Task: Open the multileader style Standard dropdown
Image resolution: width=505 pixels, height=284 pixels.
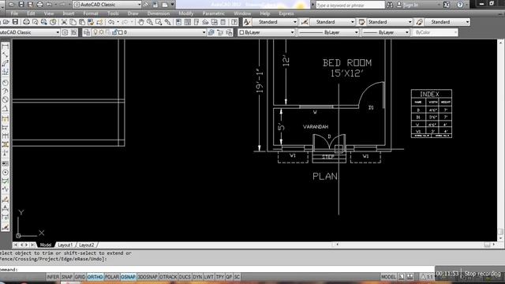Action: pyautogui.click(x=447, y=22)
